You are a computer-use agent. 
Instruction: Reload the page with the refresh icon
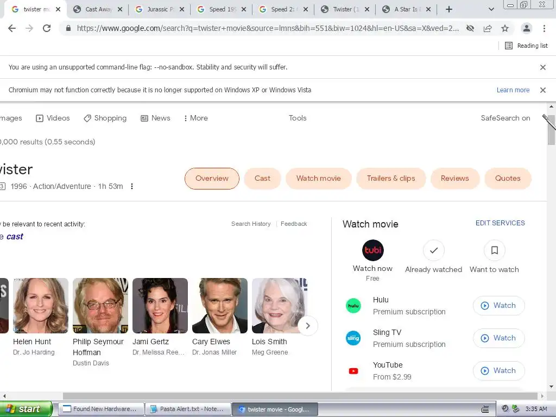tap(47, 28)
